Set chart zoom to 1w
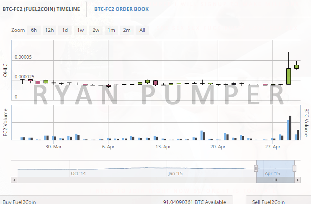The height and width of the screenshot is (204, 311). click(x=80, y=30)
